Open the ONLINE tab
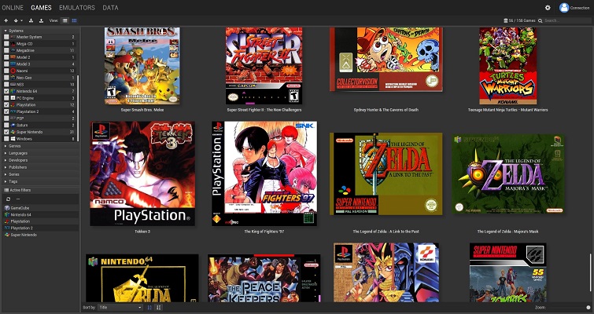Image resolution: width=594 pixels, height=314 pixels. (x=13, y=8)
